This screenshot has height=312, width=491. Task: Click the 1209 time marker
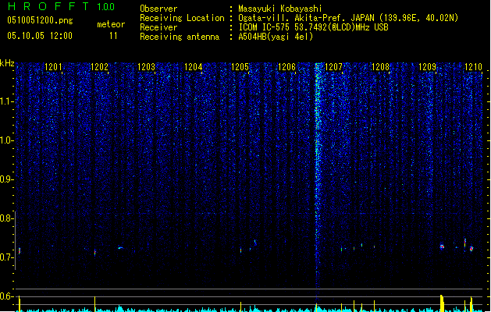click(427, 67)
